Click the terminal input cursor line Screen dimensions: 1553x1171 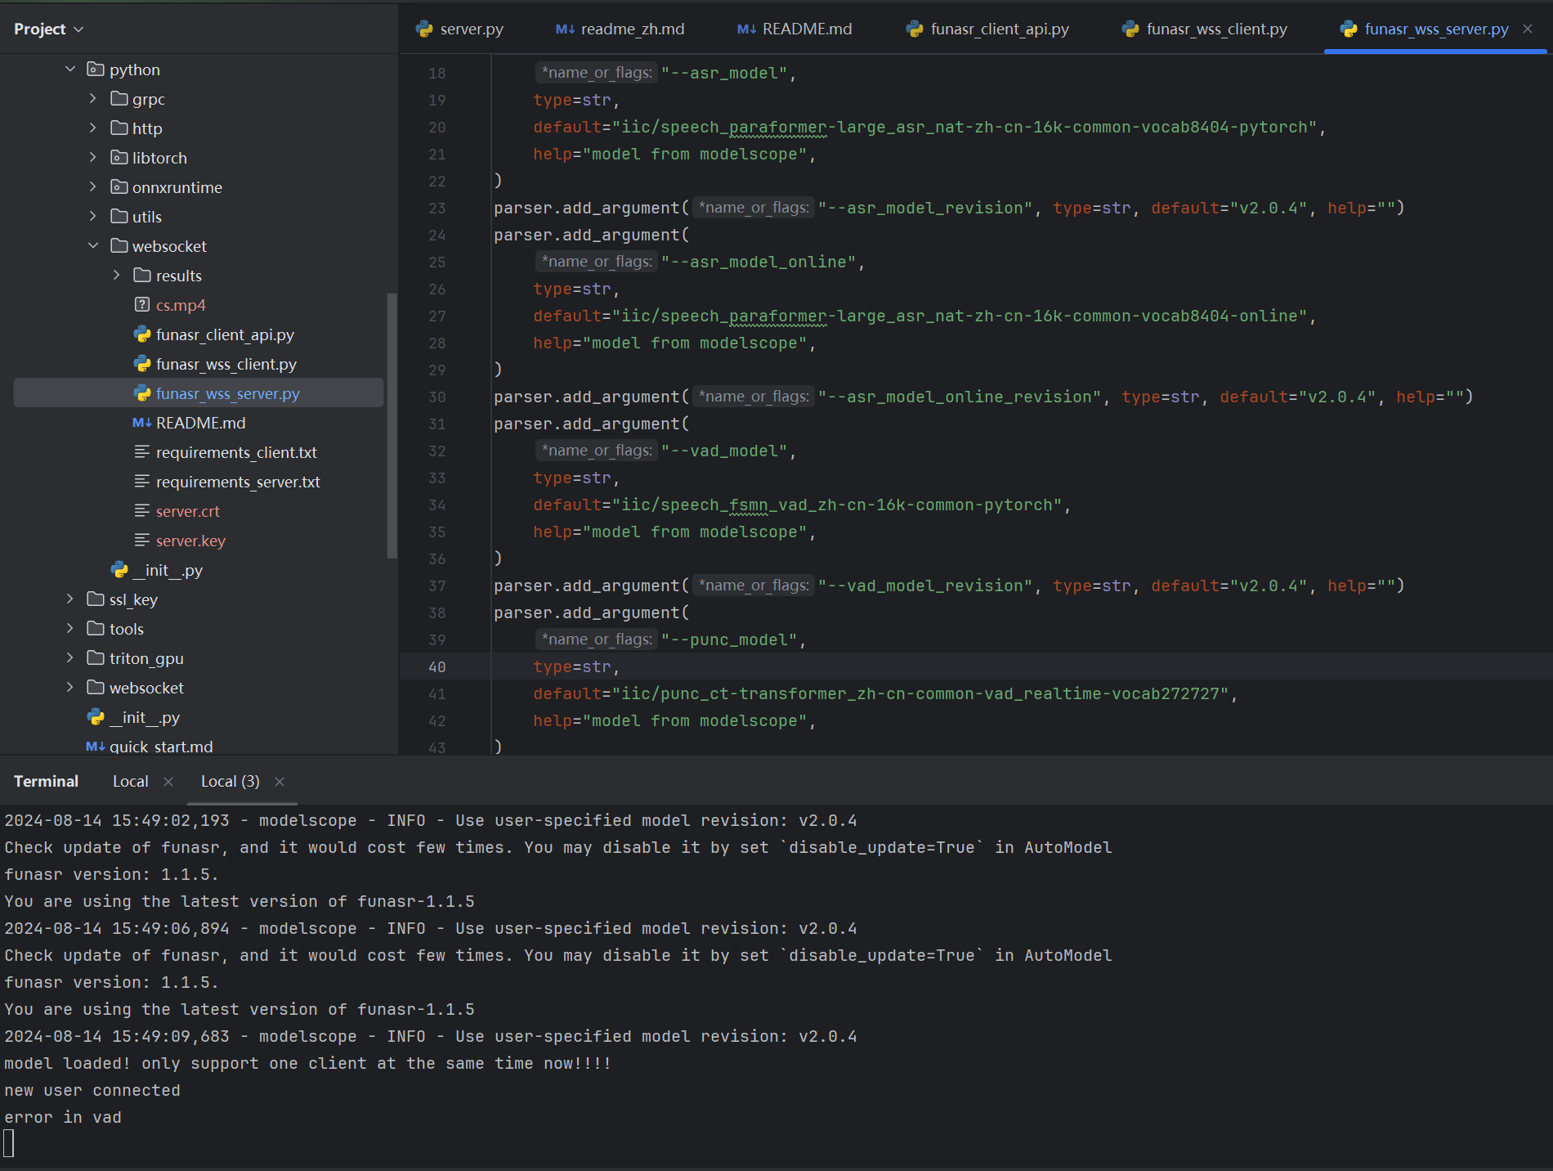click(9, 1143)
